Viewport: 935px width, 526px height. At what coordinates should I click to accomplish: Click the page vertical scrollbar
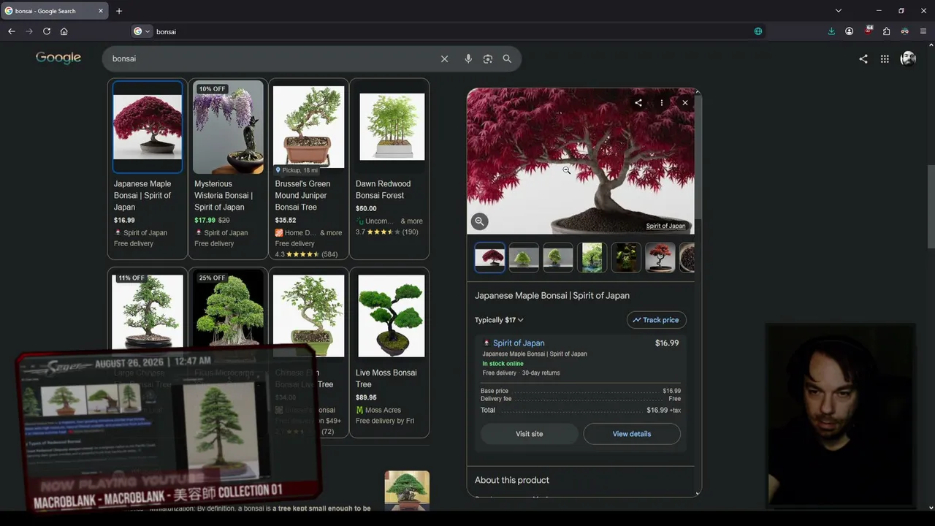(931, 207)
